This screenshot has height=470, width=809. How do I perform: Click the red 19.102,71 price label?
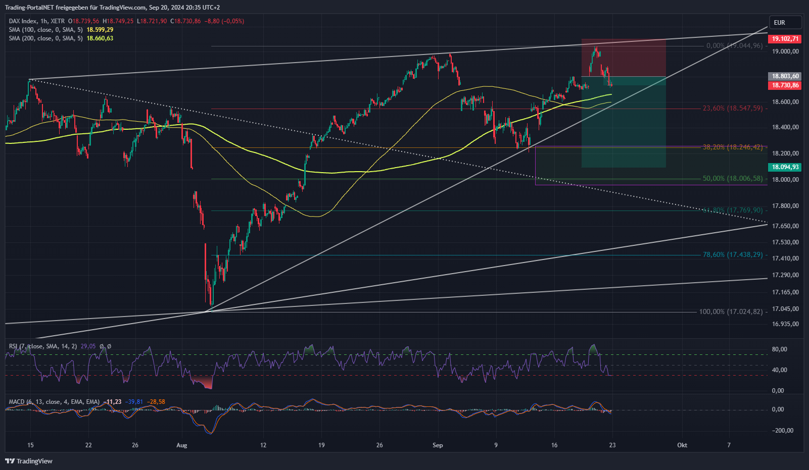point(785,39)
